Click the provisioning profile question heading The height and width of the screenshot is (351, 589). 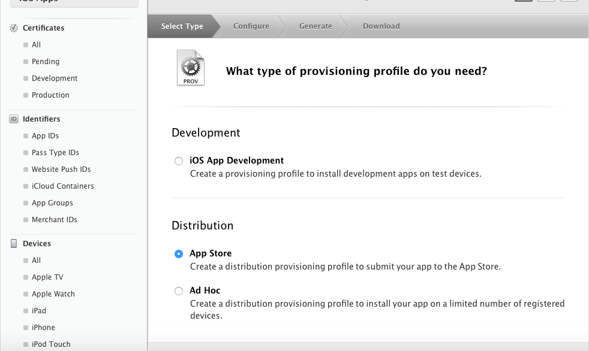[x=356, y=71]
